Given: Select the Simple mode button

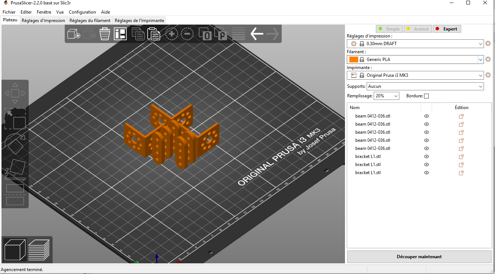Looking at the screenshot, I should 389,29.
